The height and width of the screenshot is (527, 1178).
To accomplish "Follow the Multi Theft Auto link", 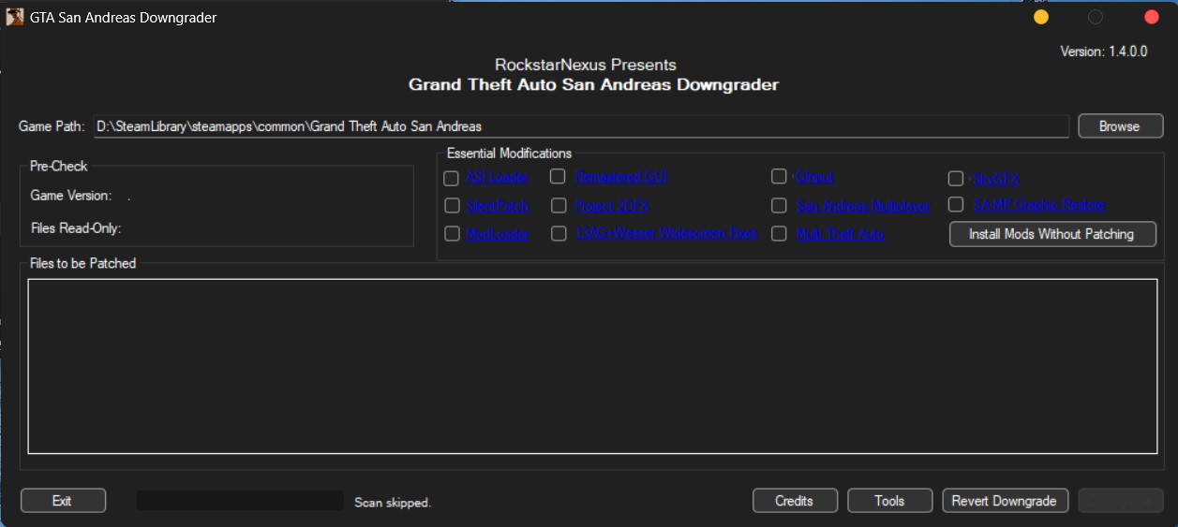I will pyautogui.click(x=840, y=234).
